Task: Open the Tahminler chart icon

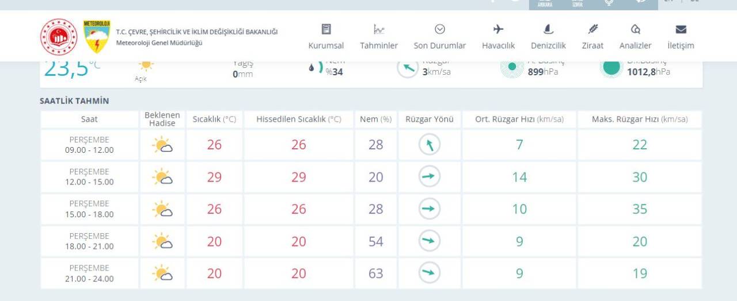Action: 379,29
